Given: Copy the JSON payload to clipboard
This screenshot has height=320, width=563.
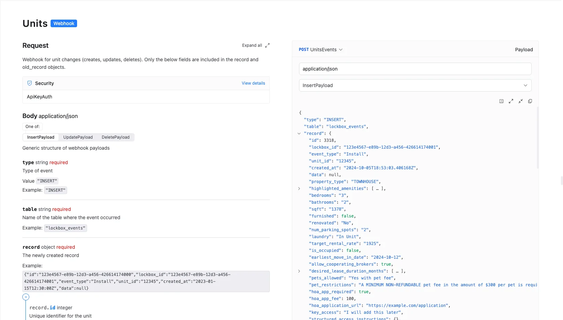Looking at the screenshot, I should (530, 101).
